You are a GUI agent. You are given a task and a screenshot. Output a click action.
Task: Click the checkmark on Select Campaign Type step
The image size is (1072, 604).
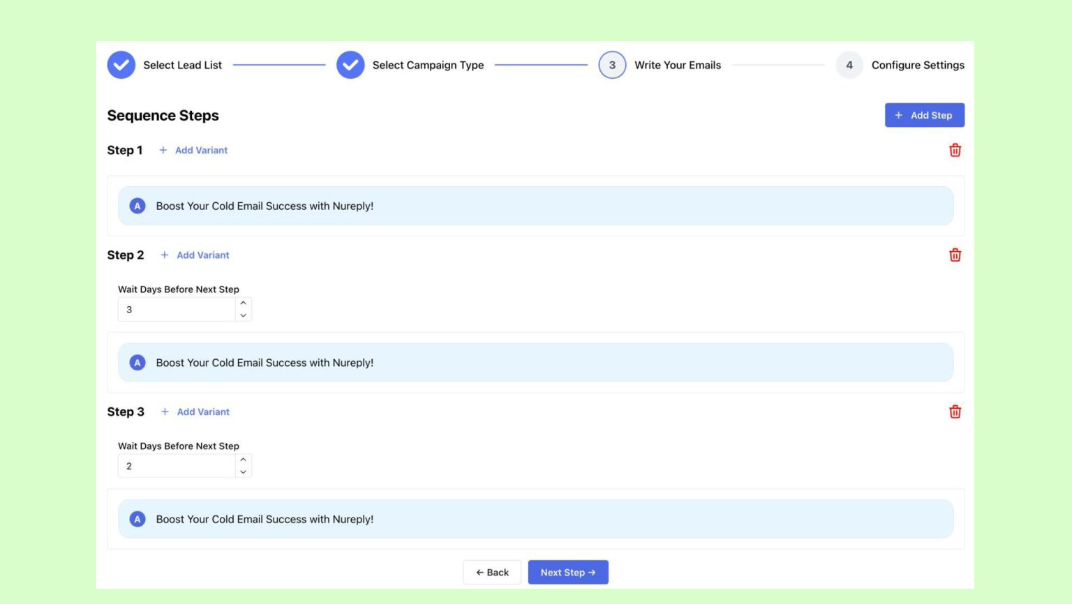[x=351, y=64]
